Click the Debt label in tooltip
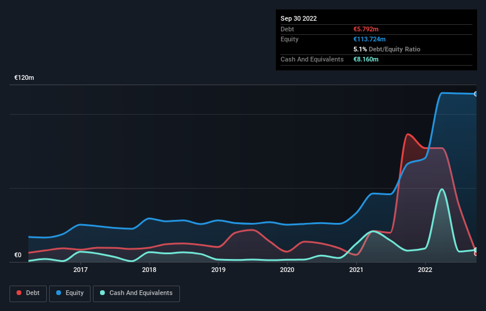486x311 pixels. (x=287, y=29)
